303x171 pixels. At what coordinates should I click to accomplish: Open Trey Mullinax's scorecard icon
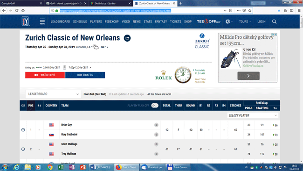pyautogui.click(x=156, y=154)
